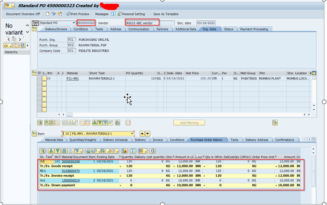
Task: Click details magnifier in PO history toolbar
Action: point(42,151)
